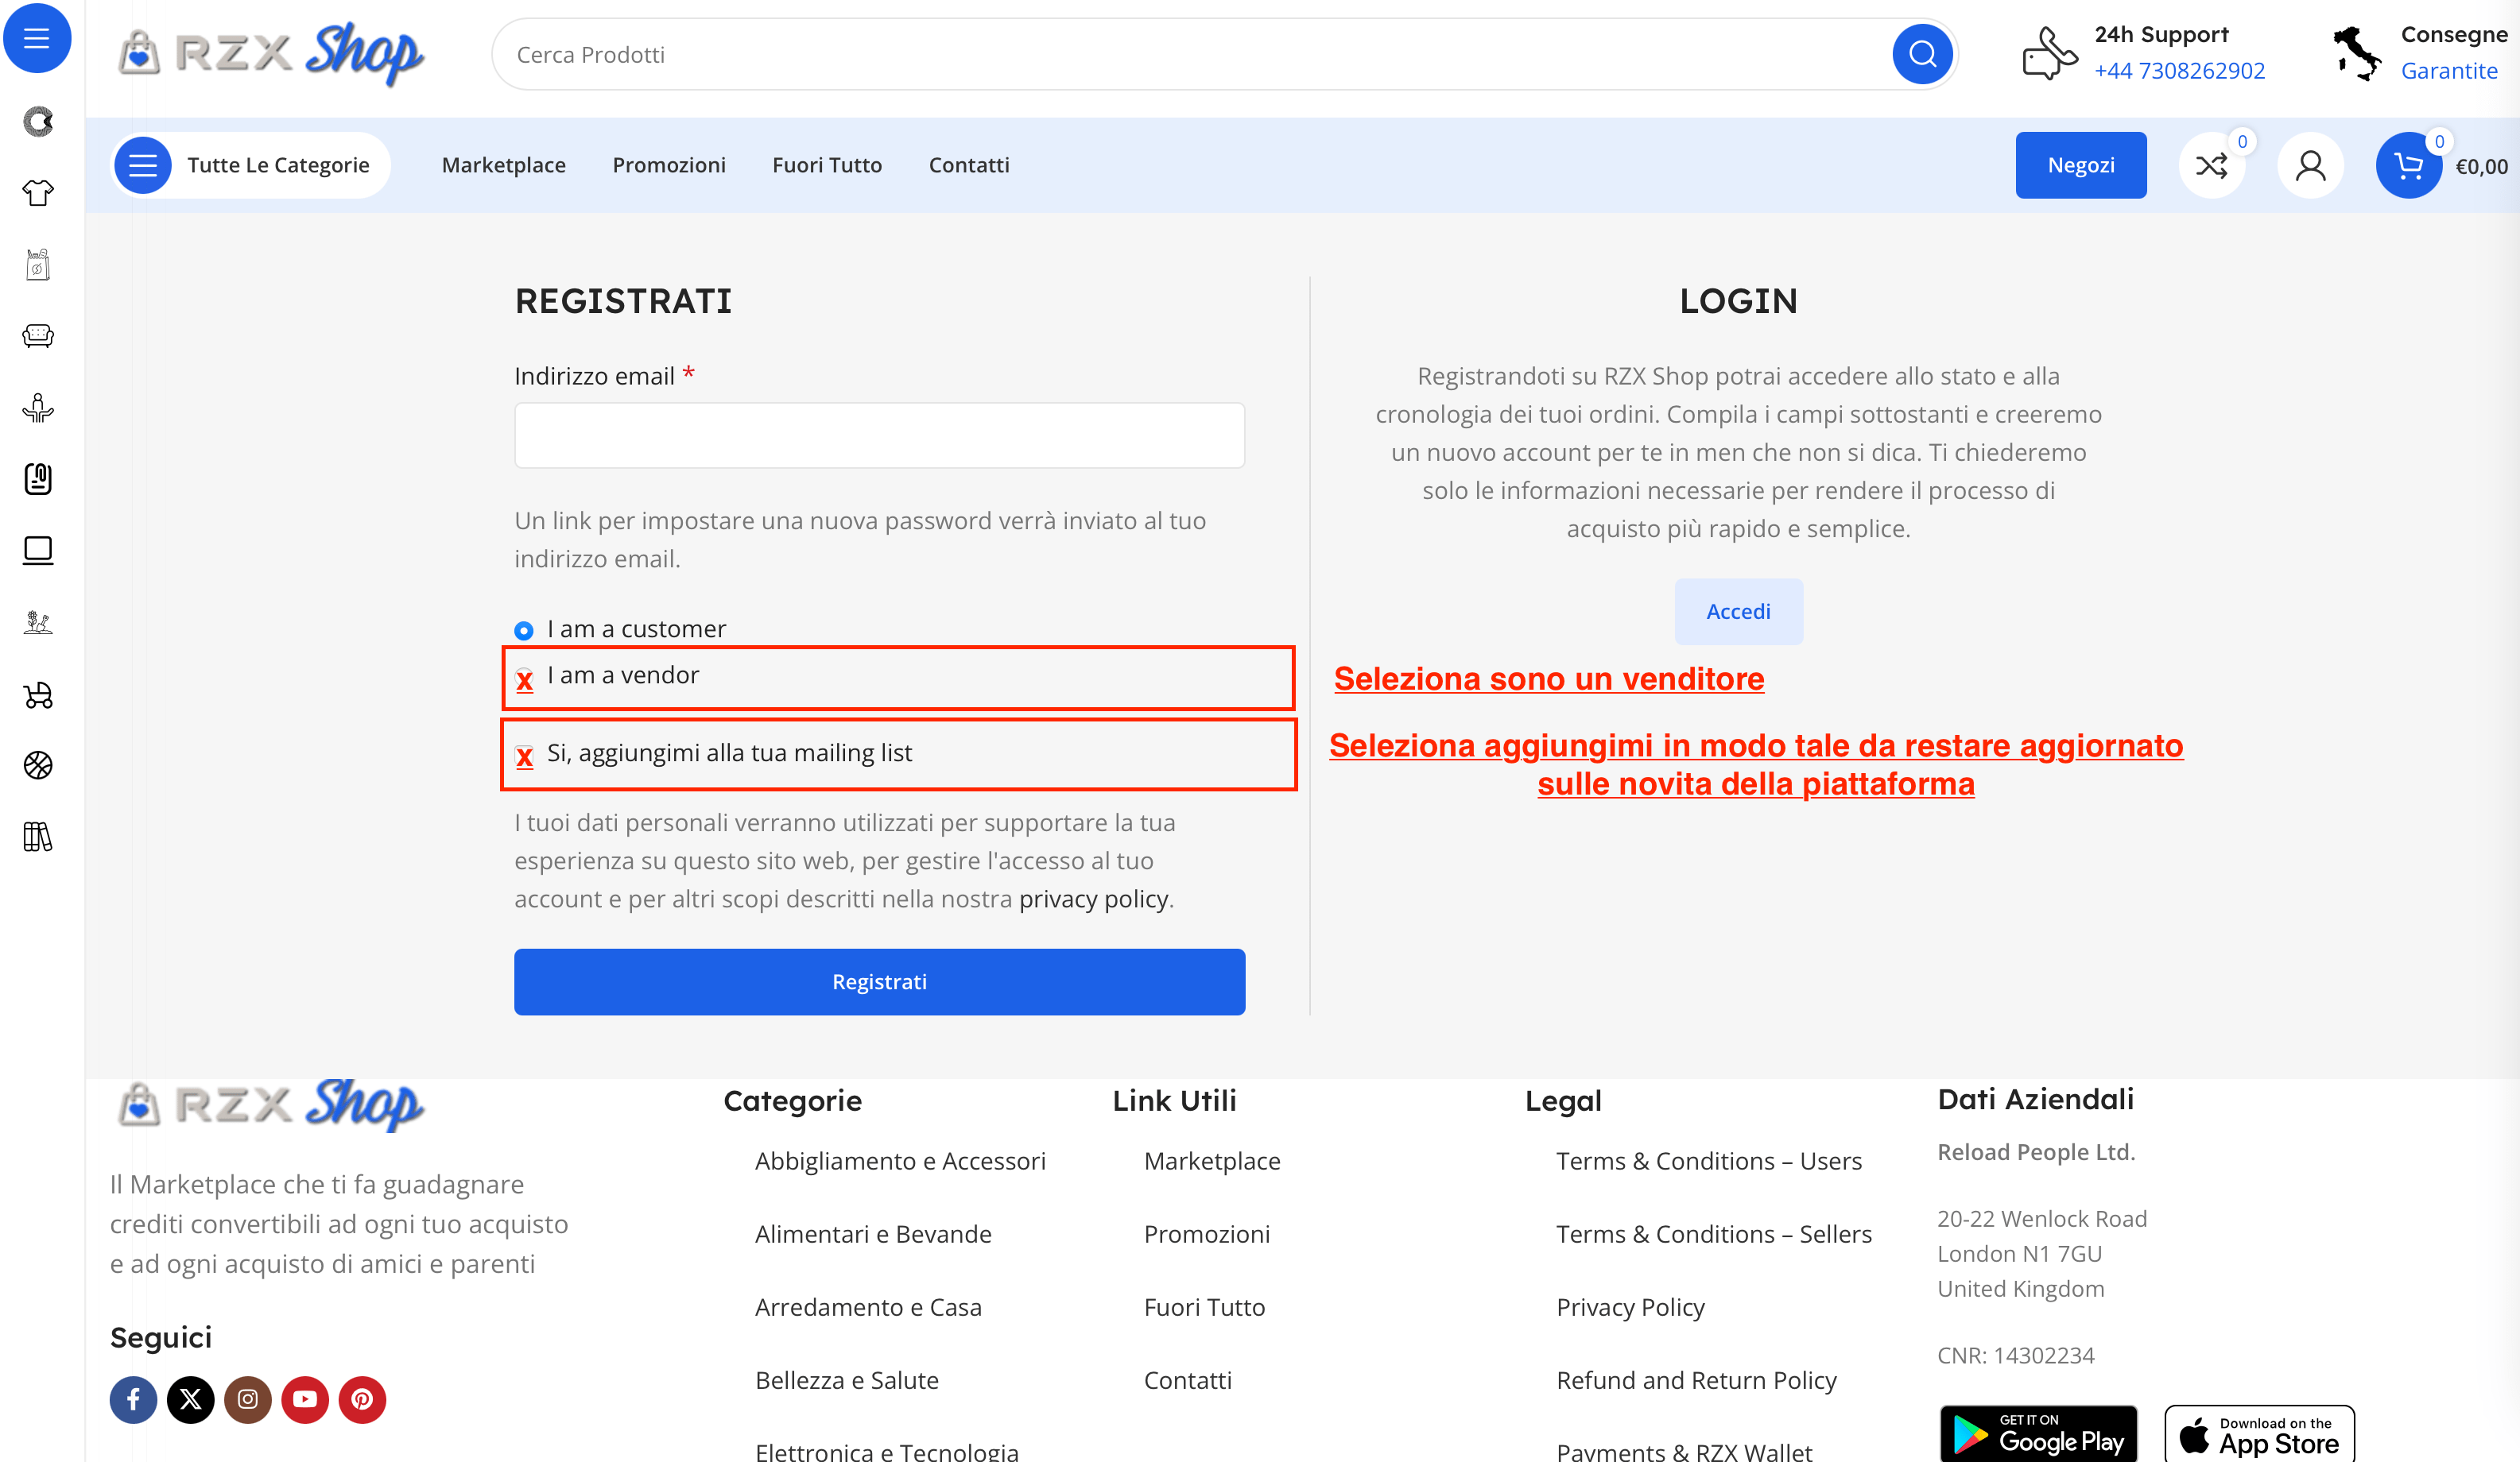Select the 'I am a customer' radio
Screen dimensions: 2520x1462
[524, 631]
